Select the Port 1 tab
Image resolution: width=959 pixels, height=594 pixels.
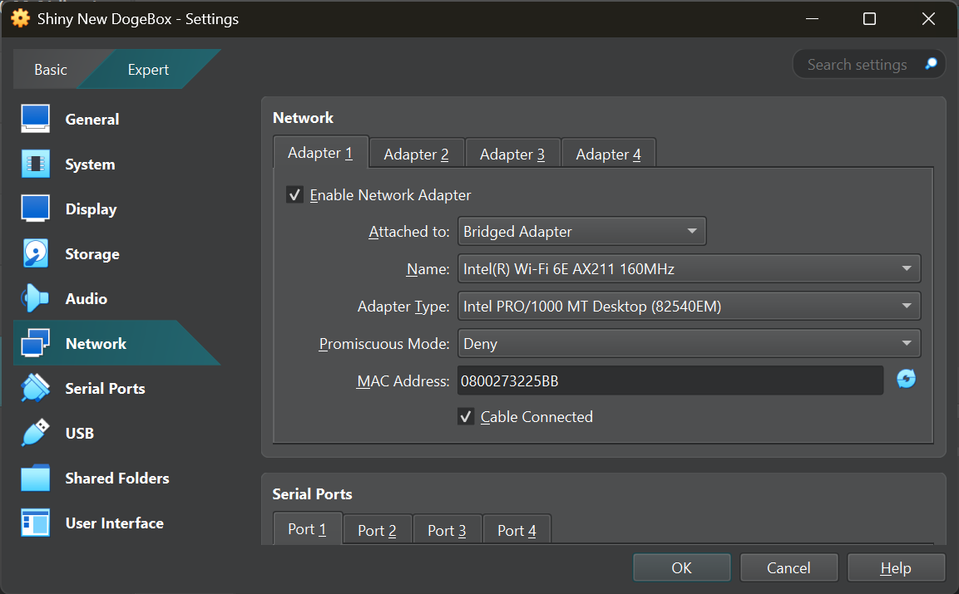pyautogui.click(x=307, y=528)
